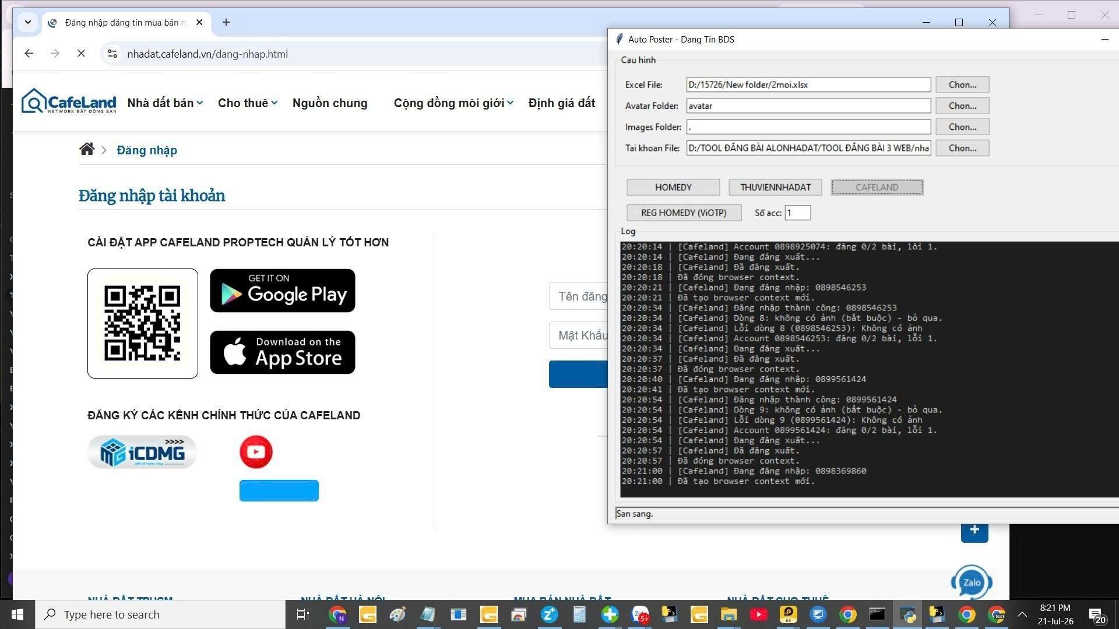Open Zalo with the 5+ badge in taskbar
The height and width of the screenshot is (629, 1119).
(x=640, y=614)
